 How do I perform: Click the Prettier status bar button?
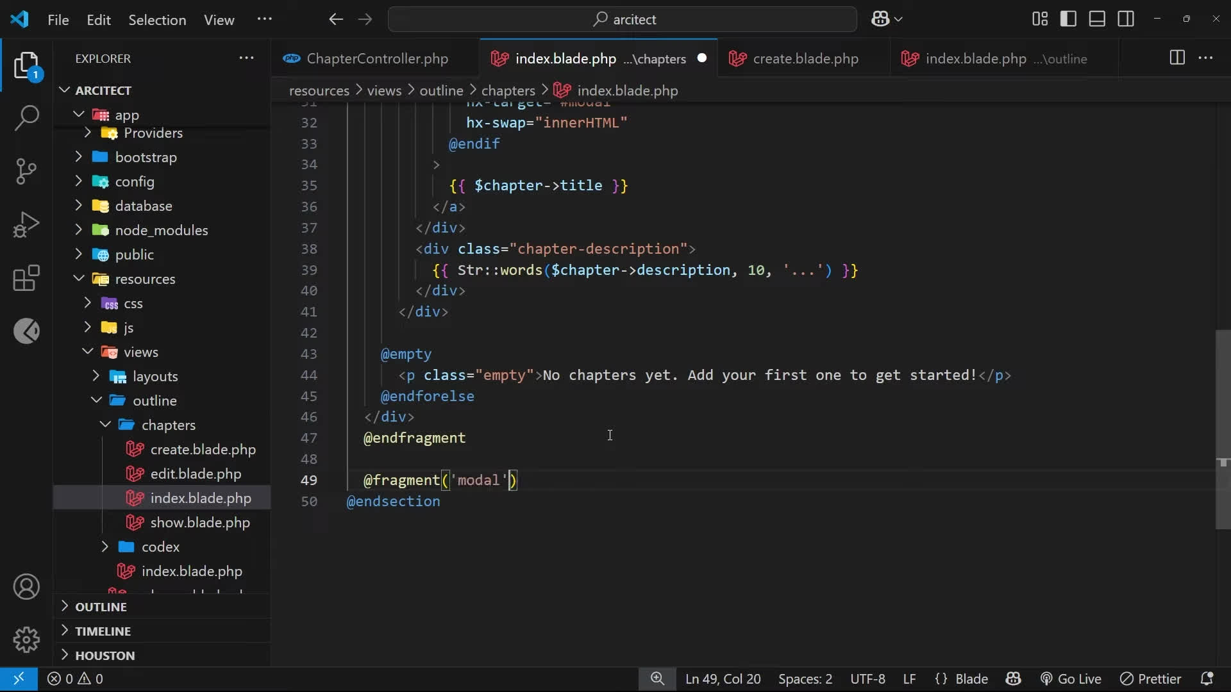pyautogui.click(x=1150, y=679)
